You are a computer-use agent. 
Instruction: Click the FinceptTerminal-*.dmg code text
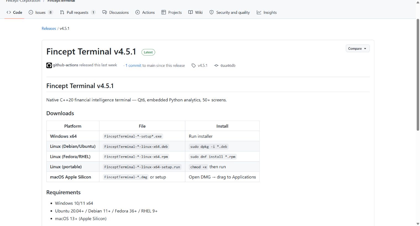tap(126, 177)
